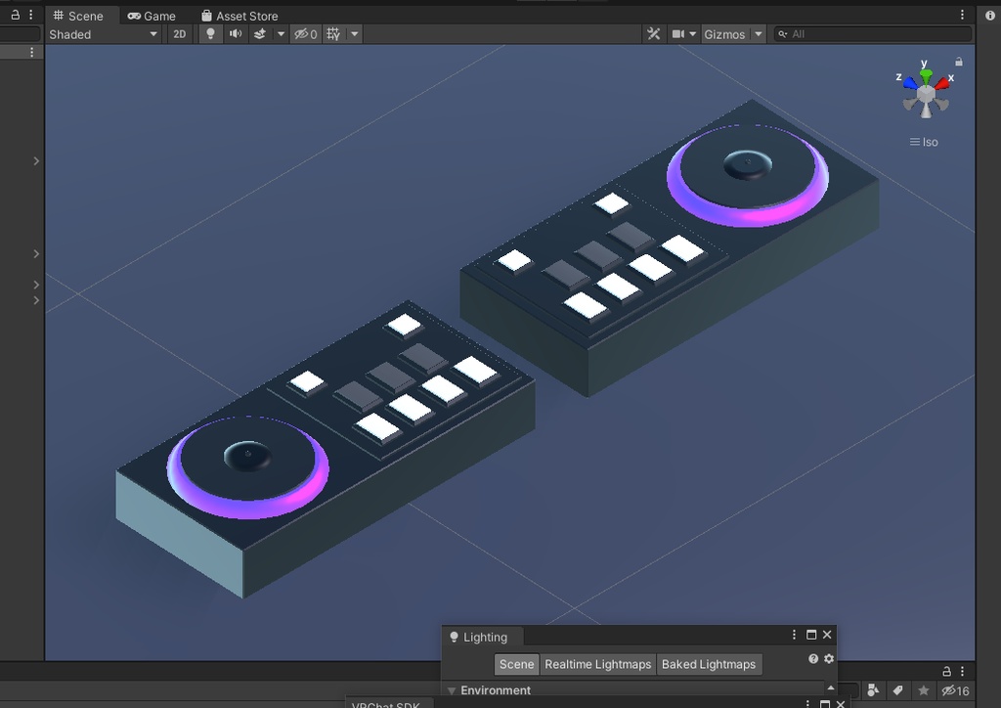Screen dimensions: 1001x708
Task: Expand the first chevron in the left panel
Action: [x=36, y=161]
